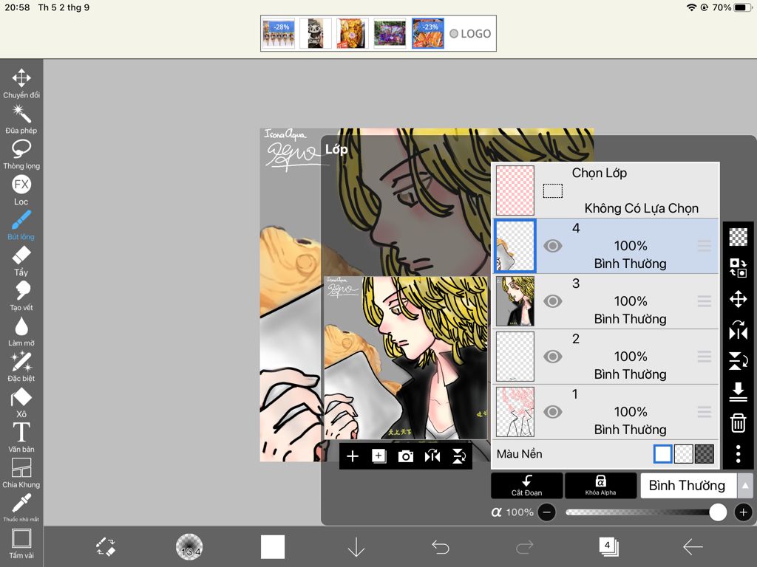Click the LOGO ad link
This screenshot has height=567, width=757.
470,34
